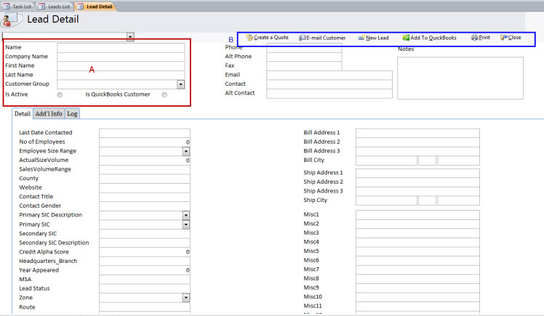Screen dimensions: 544x316
Task: Click the Print printer icon
Action: pyautogui.click(x=474, y=37)
